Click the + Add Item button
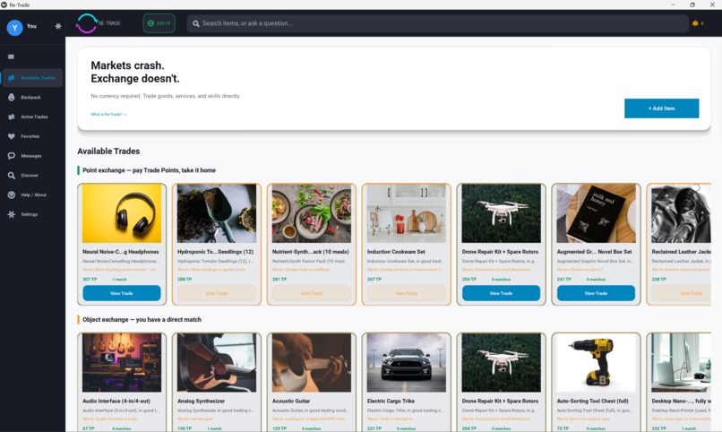The width and height of the screenshot is (722, 432). [662, 108]
